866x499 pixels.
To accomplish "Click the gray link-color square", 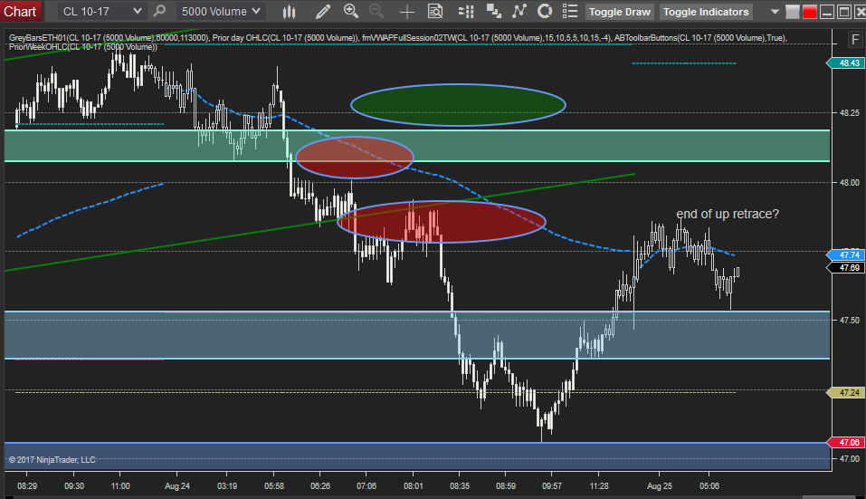I will tap(793, 12).
